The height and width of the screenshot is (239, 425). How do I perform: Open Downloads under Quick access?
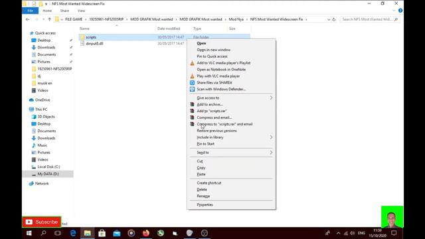click(x=46, y=47)
